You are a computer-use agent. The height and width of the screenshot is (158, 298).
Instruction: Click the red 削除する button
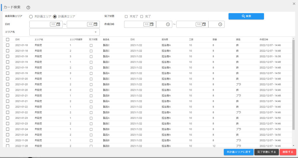288,152
